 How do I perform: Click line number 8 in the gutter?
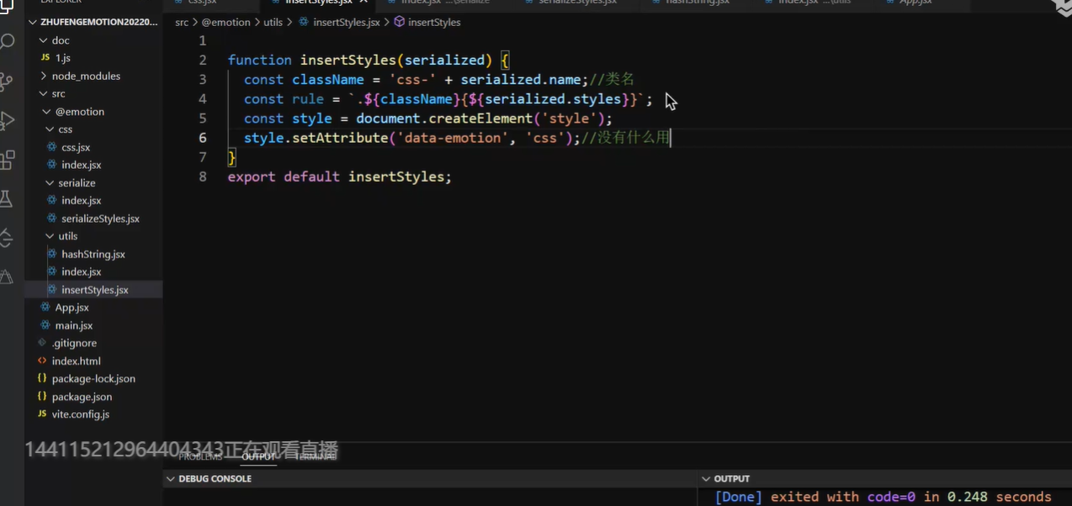(x=202, y=177)
